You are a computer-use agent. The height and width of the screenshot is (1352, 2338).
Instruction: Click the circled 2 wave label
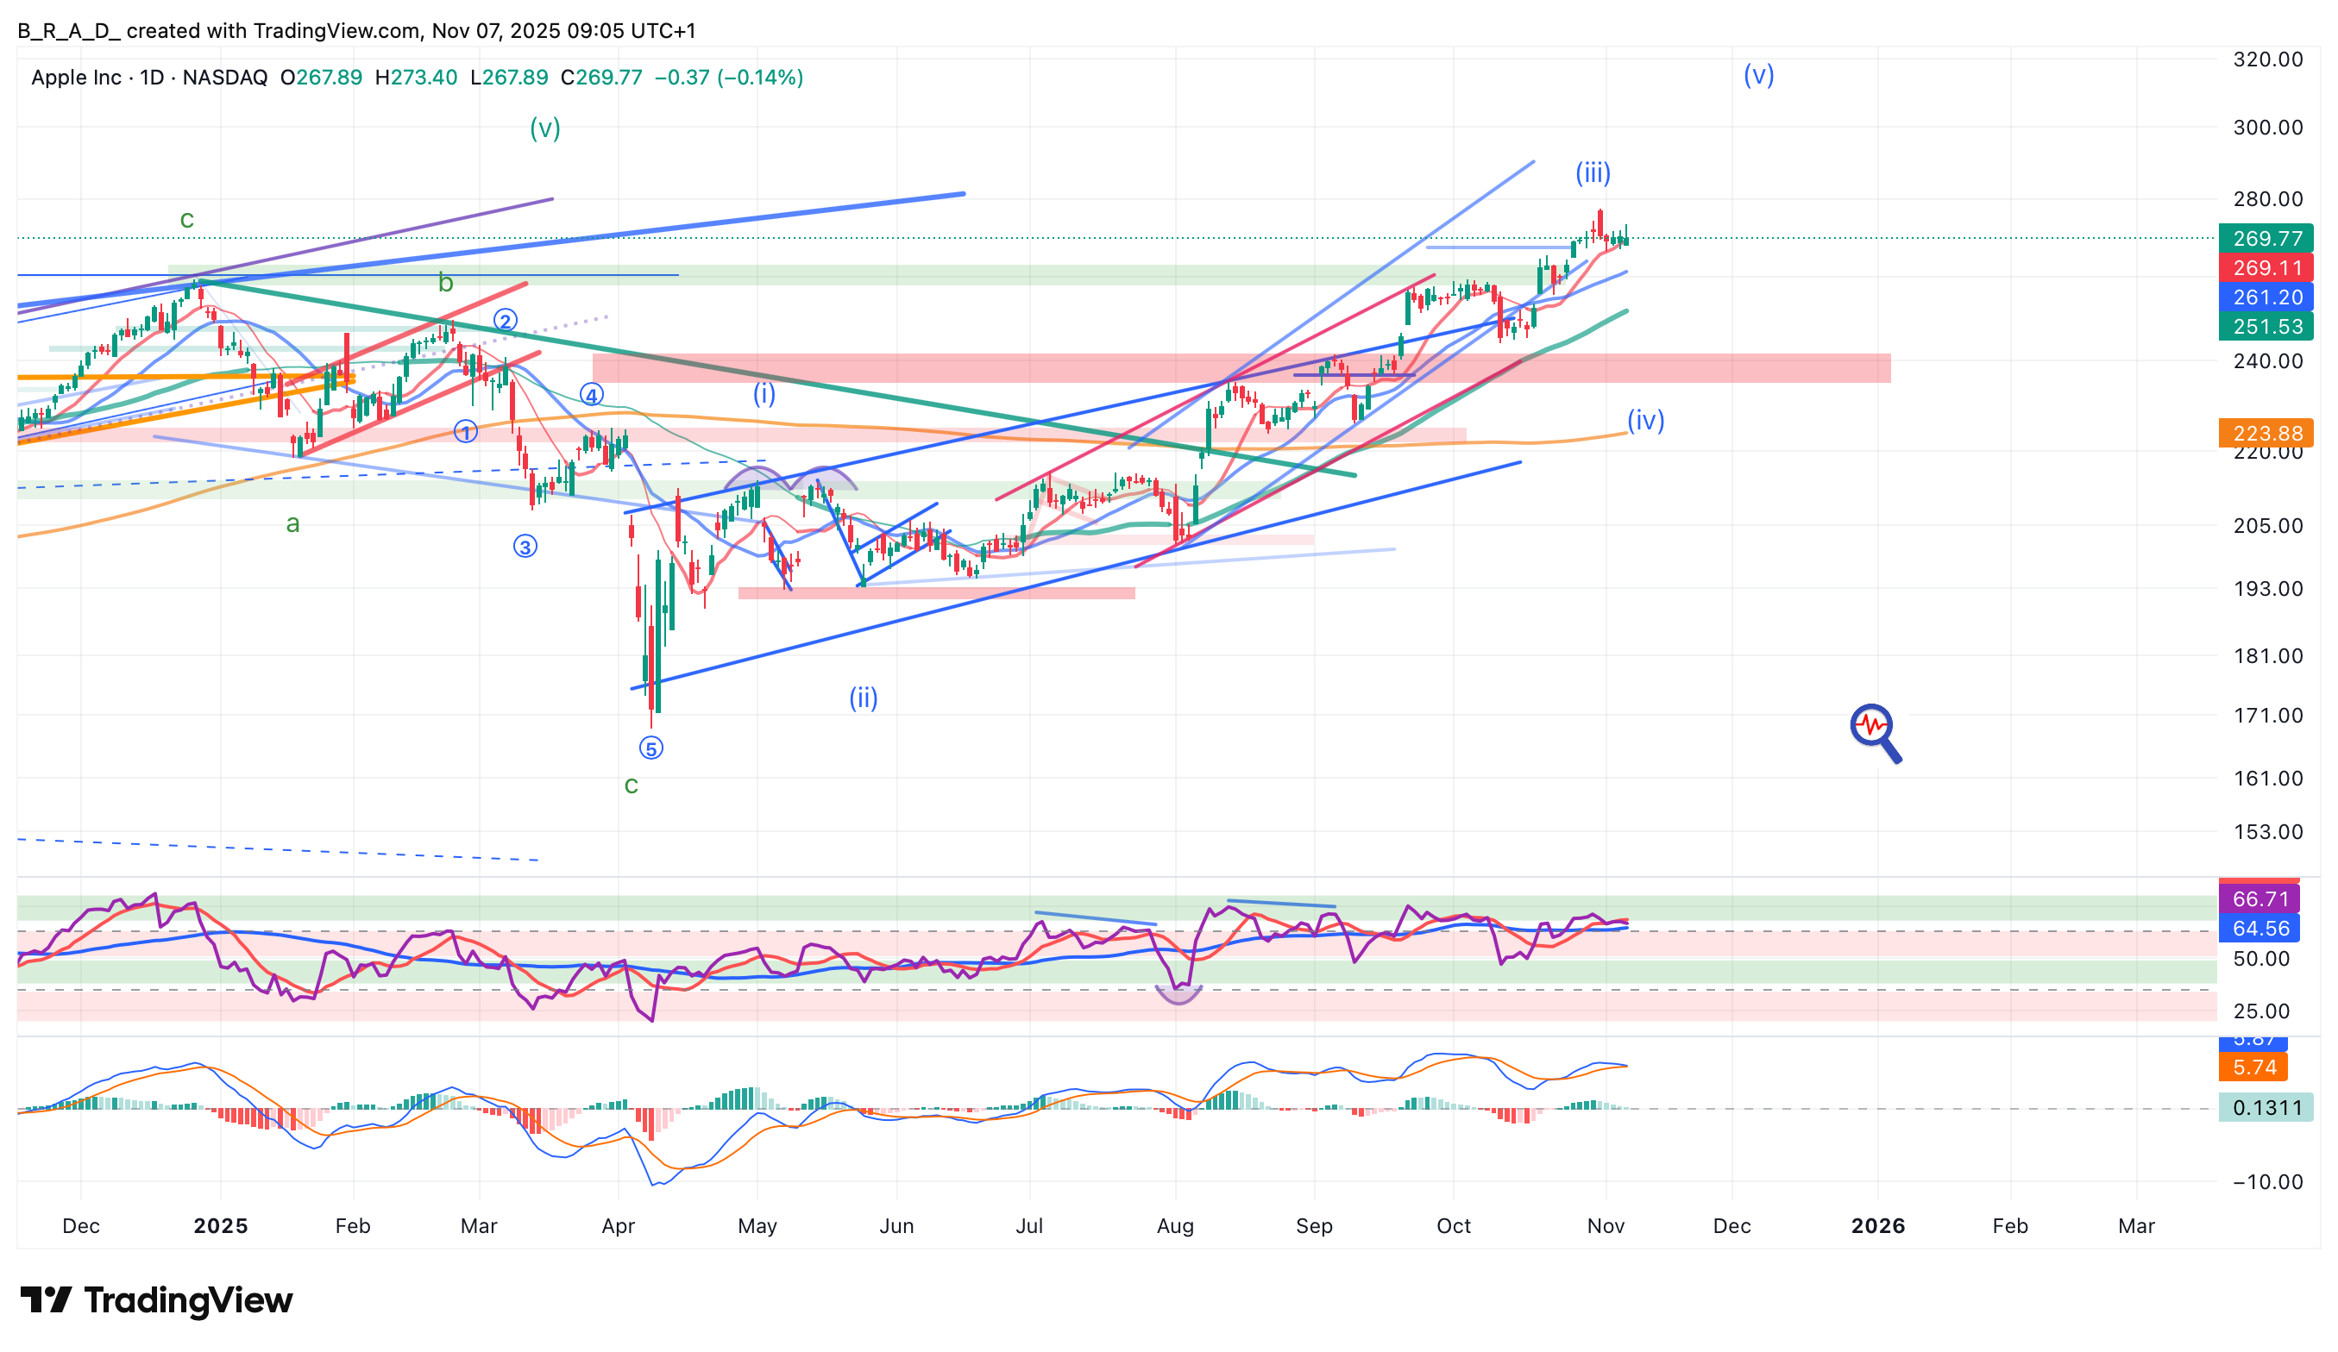[505, 321]
